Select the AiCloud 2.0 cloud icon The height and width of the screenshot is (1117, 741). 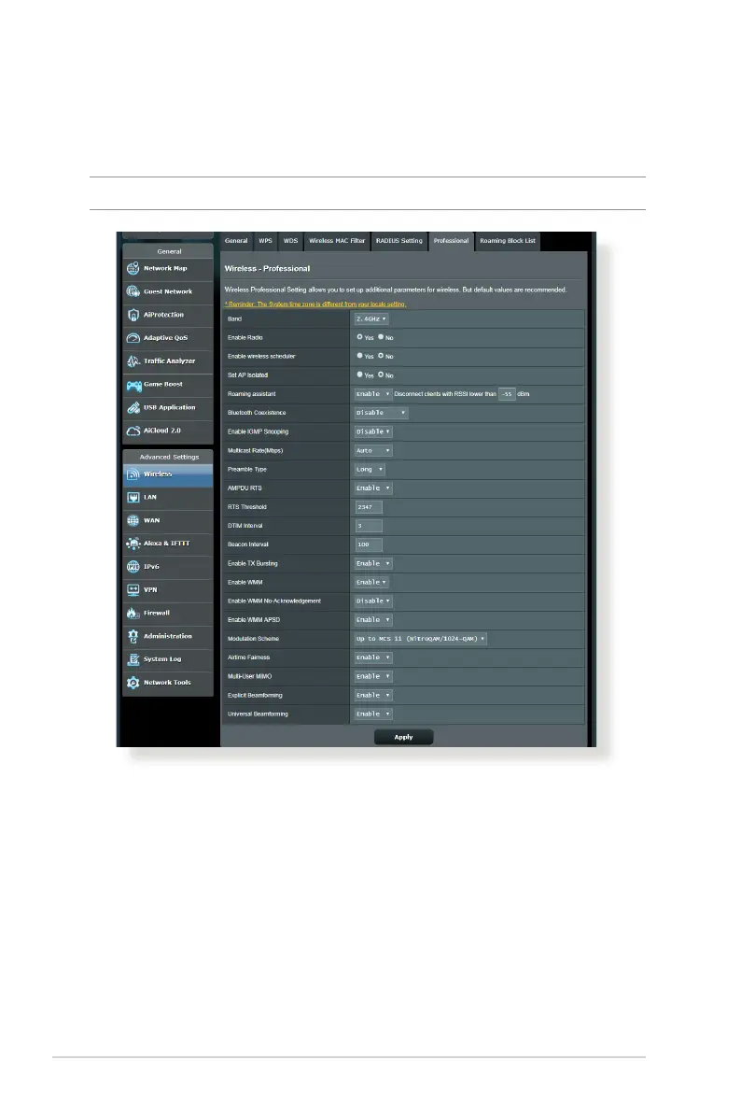click(x=133, y=431)
